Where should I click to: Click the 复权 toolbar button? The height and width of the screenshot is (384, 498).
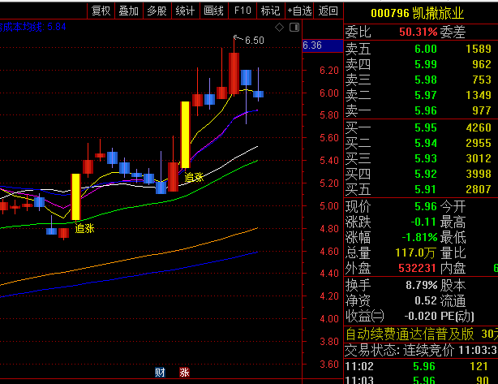tap(101, 11)
